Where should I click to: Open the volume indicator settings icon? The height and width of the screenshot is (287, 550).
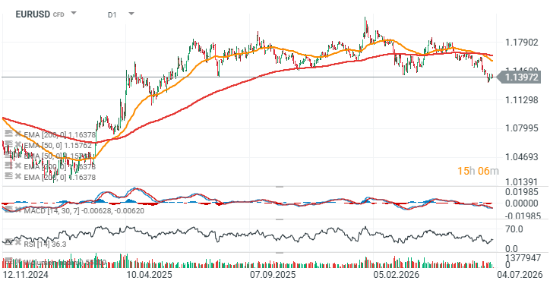[8, 261]
